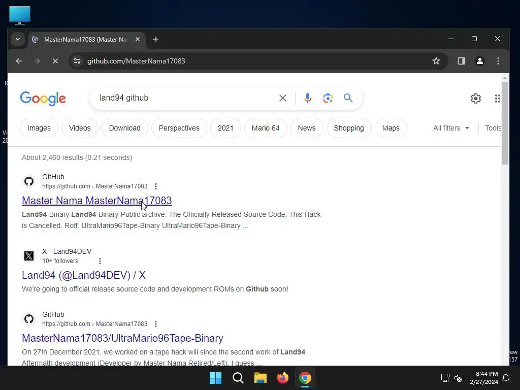Close the MasterNama17083 tab
Viewport: 520px width, 390px height.
click(138, 40)
